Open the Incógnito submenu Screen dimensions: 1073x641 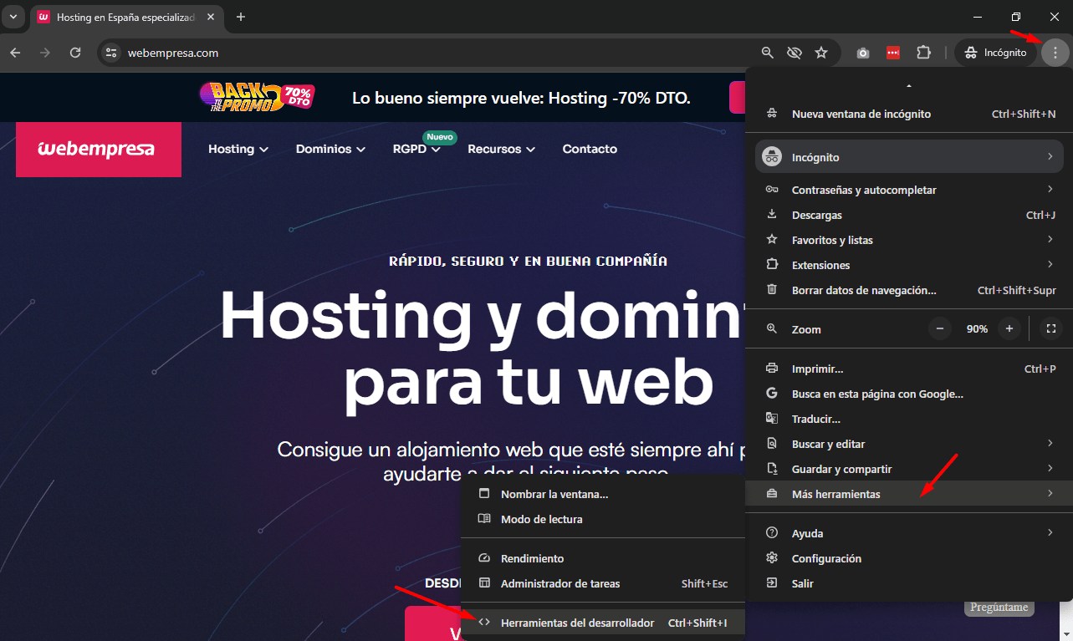909,157
